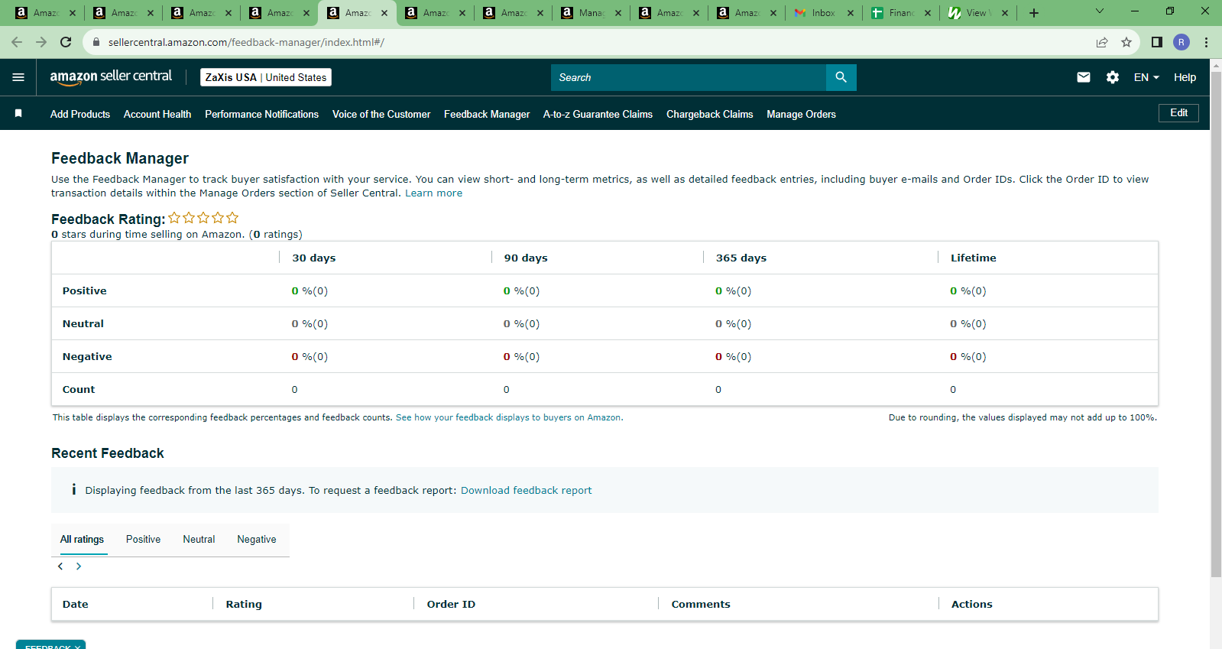The width and height of the screenshot is (1222, 649).
Task: Click the browser address bar URL
Action: coord(246,42)
